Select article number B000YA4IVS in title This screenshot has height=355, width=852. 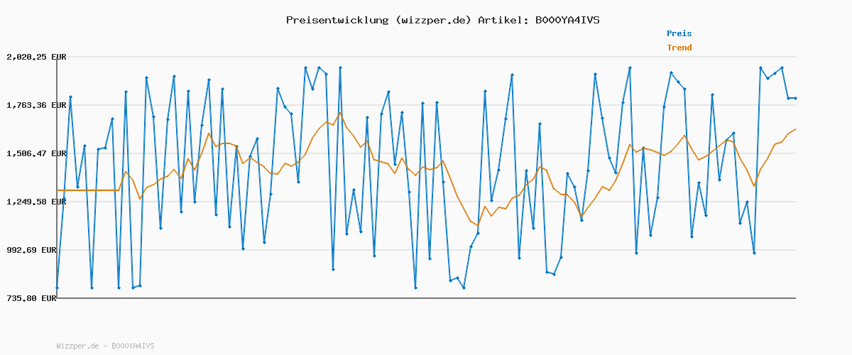pos(565,20)
